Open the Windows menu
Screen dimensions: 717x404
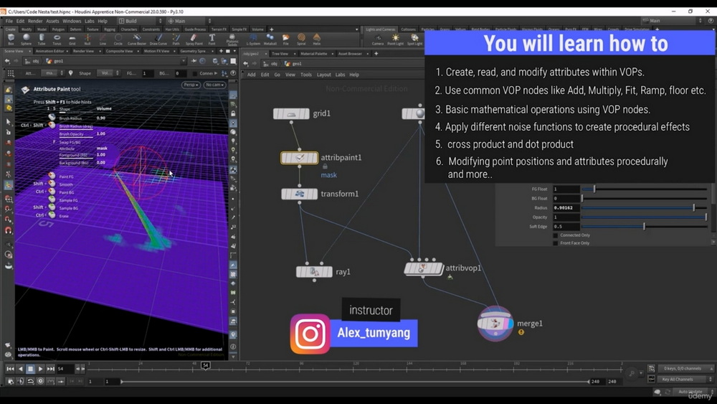pos(72,21)
